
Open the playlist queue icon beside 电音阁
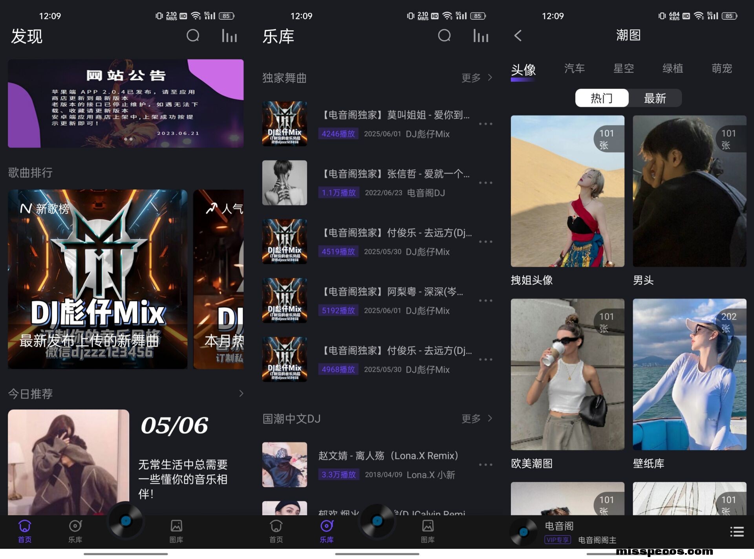(x=737, y=532)
